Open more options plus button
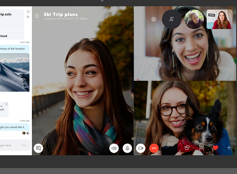Screen dimensions: 237x174 click(x=229, y=148)
